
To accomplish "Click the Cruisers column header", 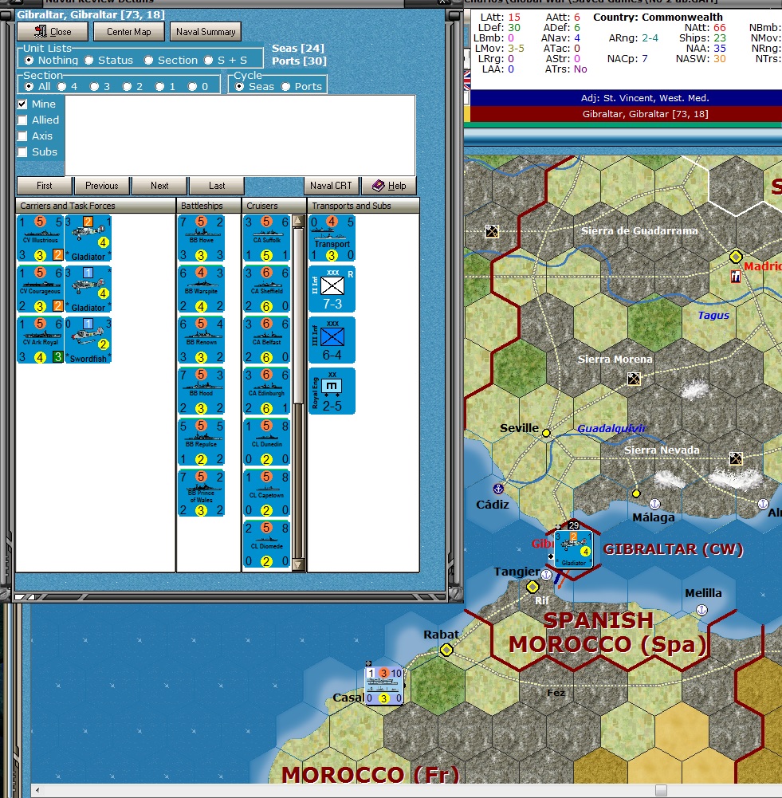I will pos(273,206).
